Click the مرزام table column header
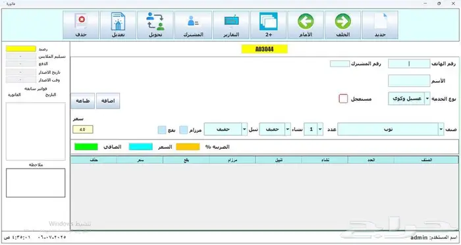 coord(232,160)
